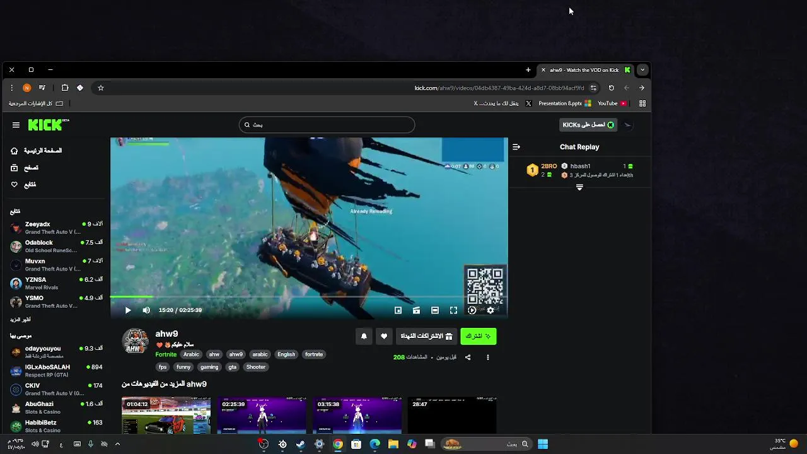Viewport: 807px width, 454px height.
Task: Open Steam from the taskbar
Action: click(x=301, y=444)
